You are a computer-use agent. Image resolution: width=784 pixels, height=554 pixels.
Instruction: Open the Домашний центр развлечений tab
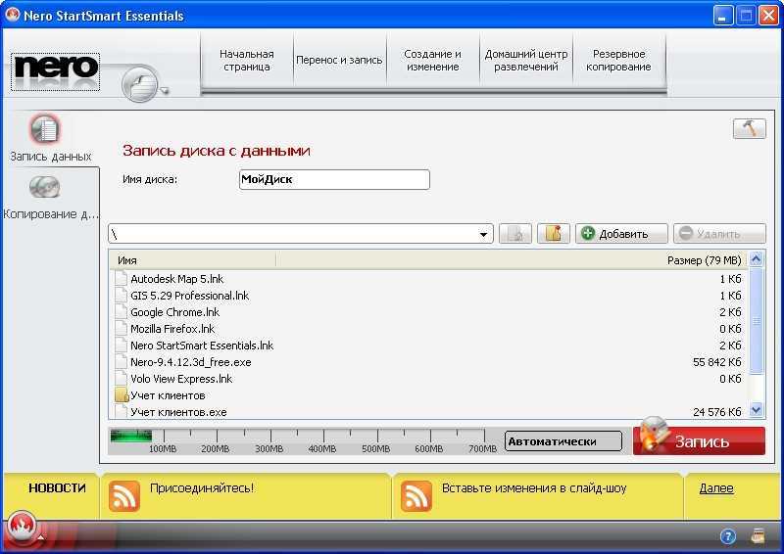[x=526, y=60]
